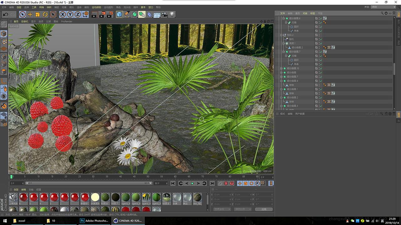
Task: Toggle the green visibility check for 空白.2's 随机 child
Action: (320, 39)
